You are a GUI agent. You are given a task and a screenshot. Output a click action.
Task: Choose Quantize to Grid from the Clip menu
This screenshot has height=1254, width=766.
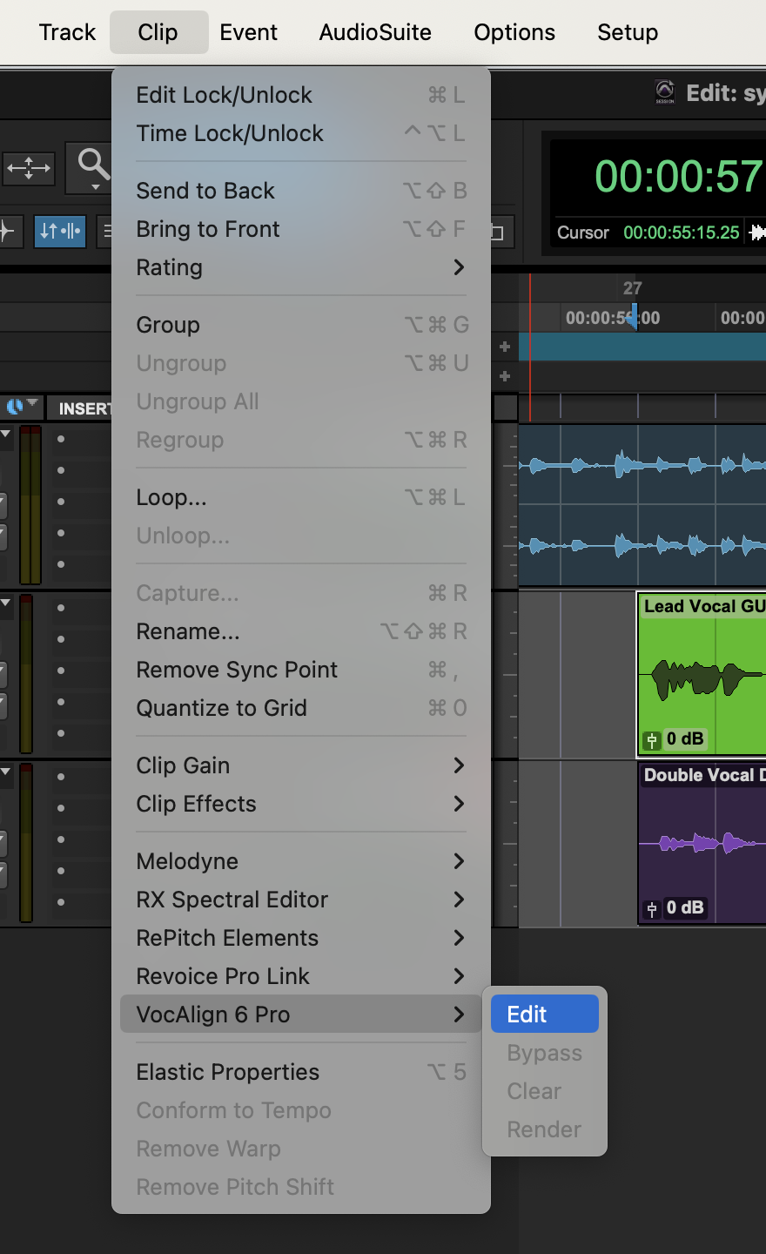click(220, 708)
